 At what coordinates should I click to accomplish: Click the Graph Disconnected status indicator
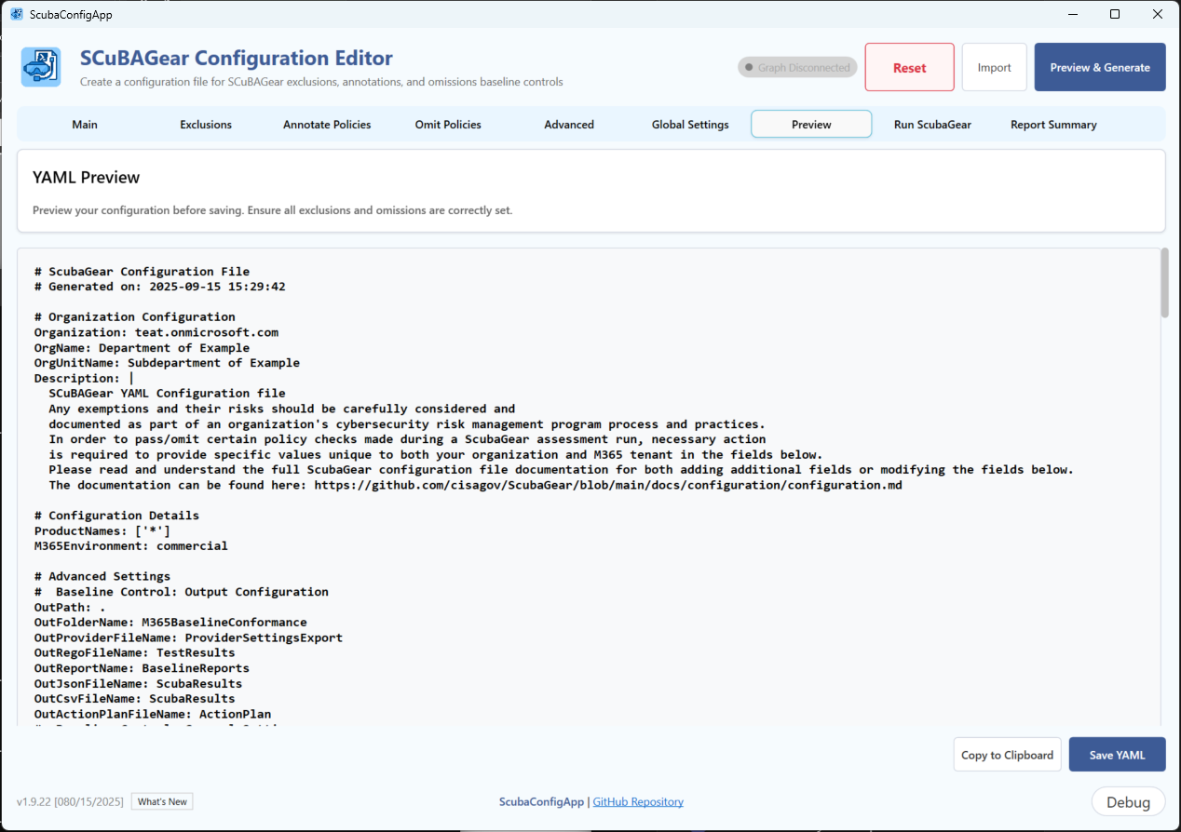click(x=797, y=67)
